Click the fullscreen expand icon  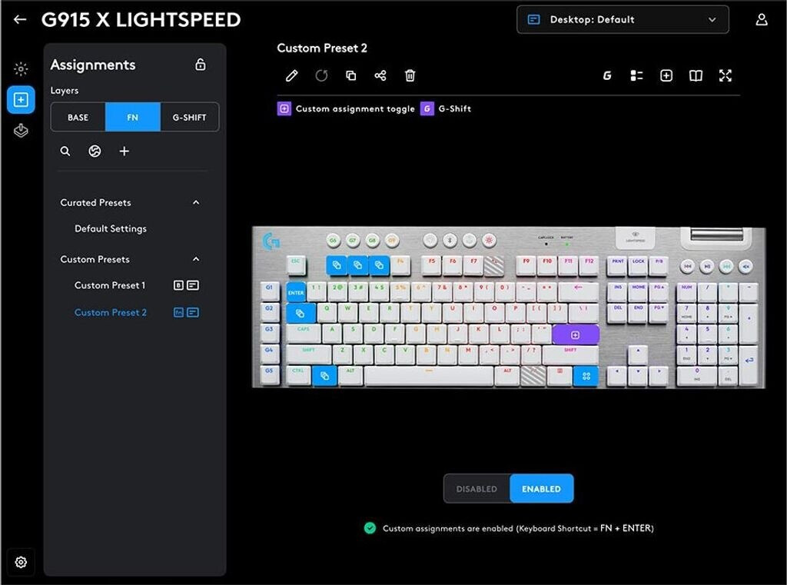[726, 76]
